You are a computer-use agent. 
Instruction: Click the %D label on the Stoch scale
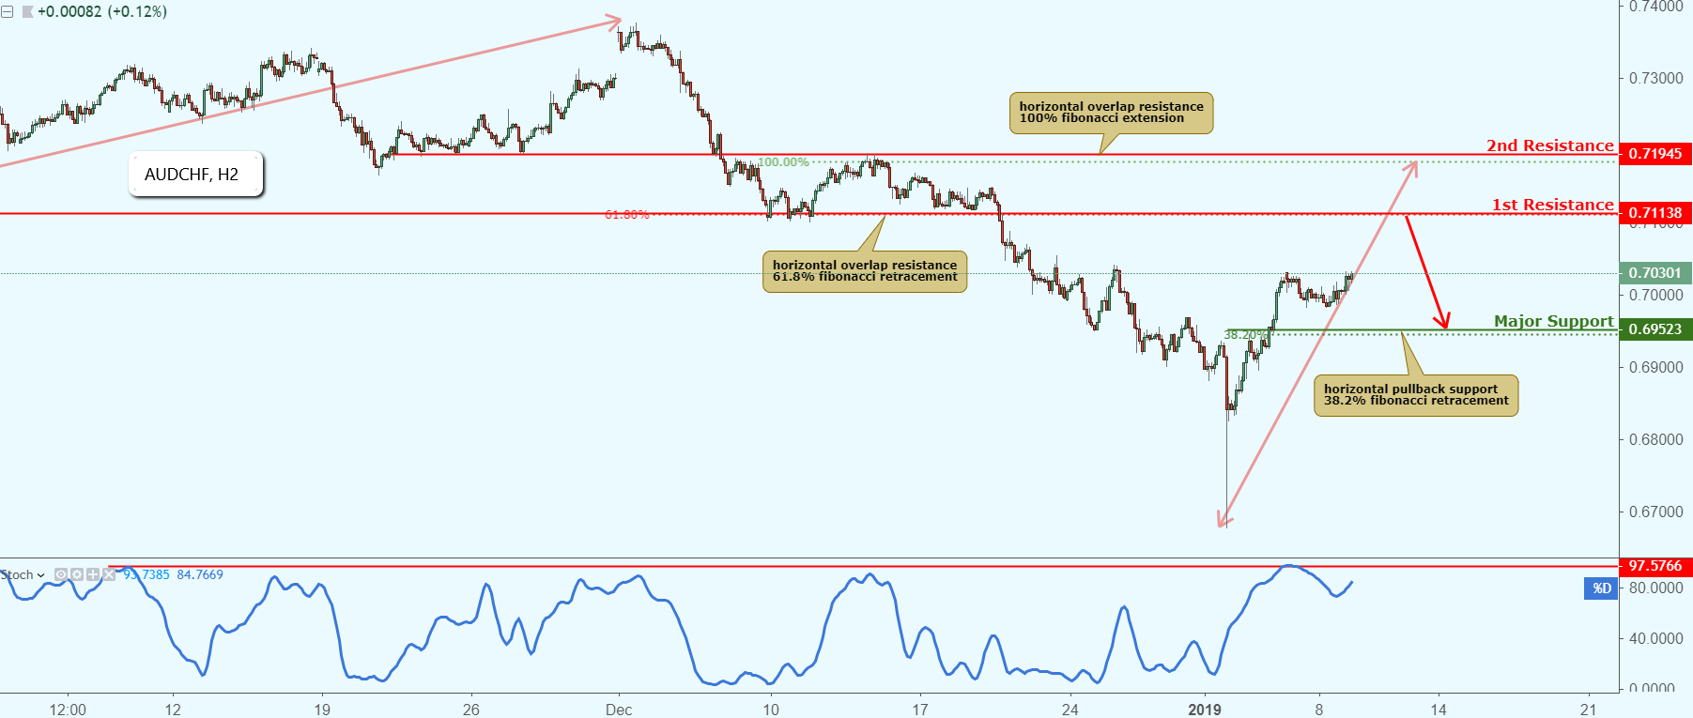(1601, 588)
